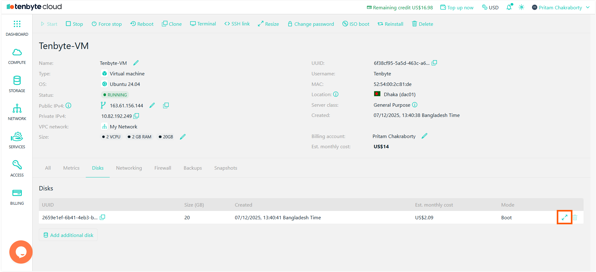Edit the VM size pencil icon
The image size is (596, 272).
(x=183, y=137)
